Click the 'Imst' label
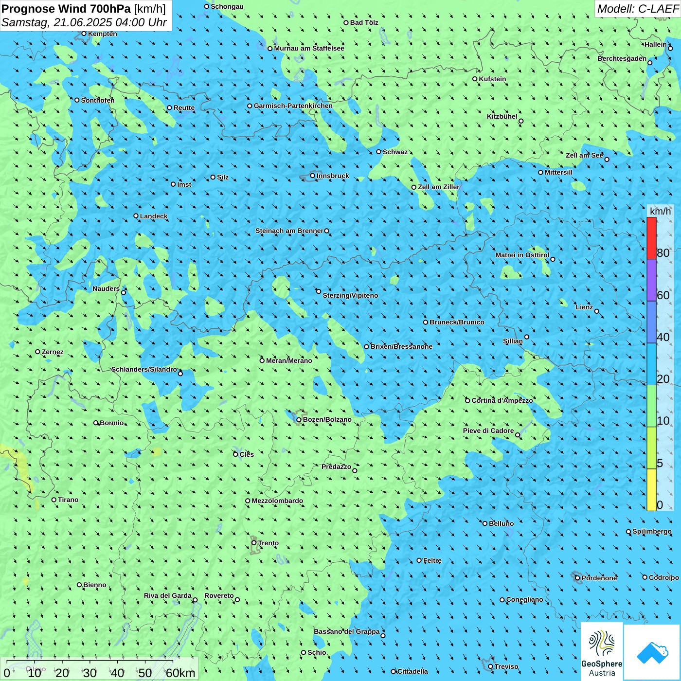The height and width of the screenshot is (681, 681). point(184,184)
